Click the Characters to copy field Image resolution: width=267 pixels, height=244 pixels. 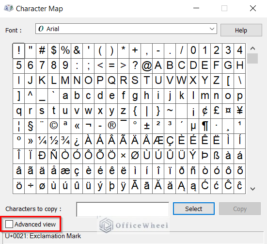pyautogui.click(x=123, y=210)
